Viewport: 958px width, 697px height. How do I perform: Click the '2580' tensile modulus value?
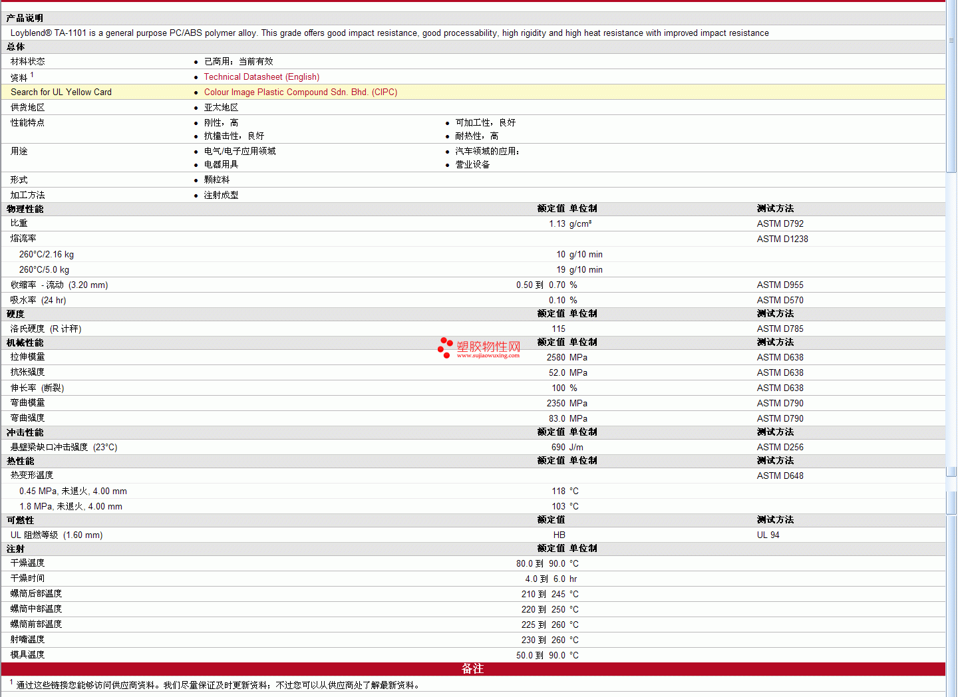[556, 357]
